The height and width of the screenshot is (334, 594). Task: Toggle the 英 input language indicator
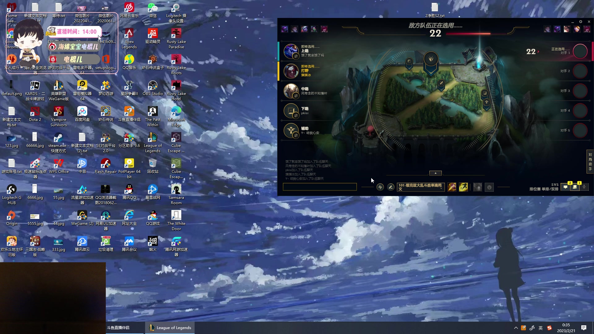point(540,328)
